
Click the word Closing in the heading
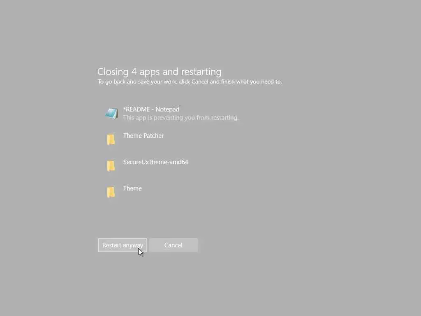pyautogui.click(x=113, y=72)
